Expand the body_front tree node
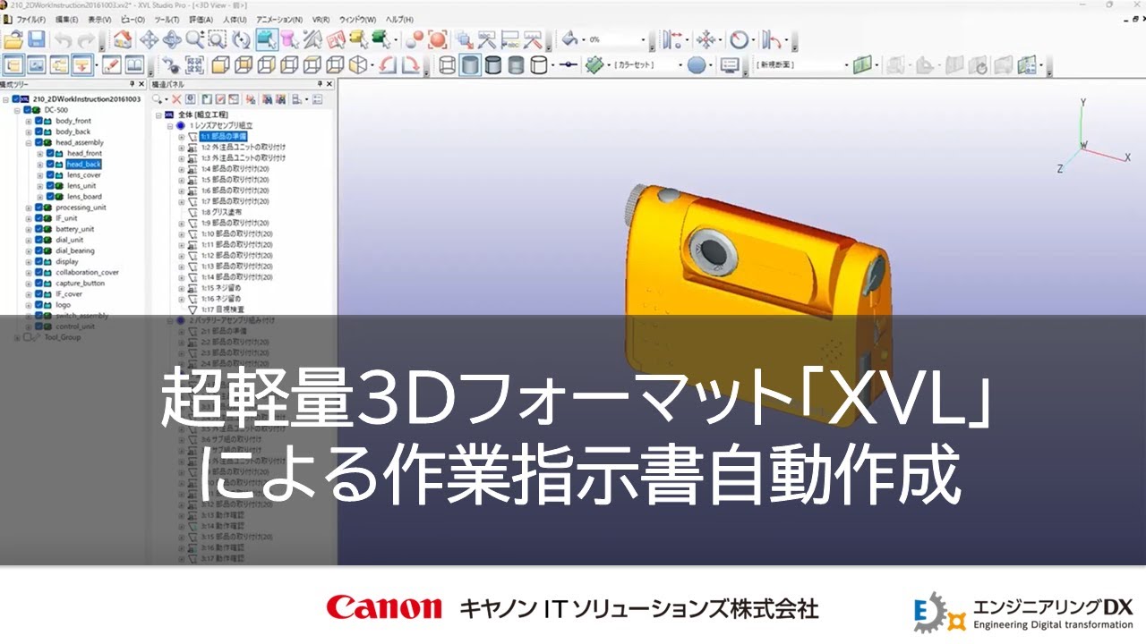Screen dimensions: 1146x644 29,121
